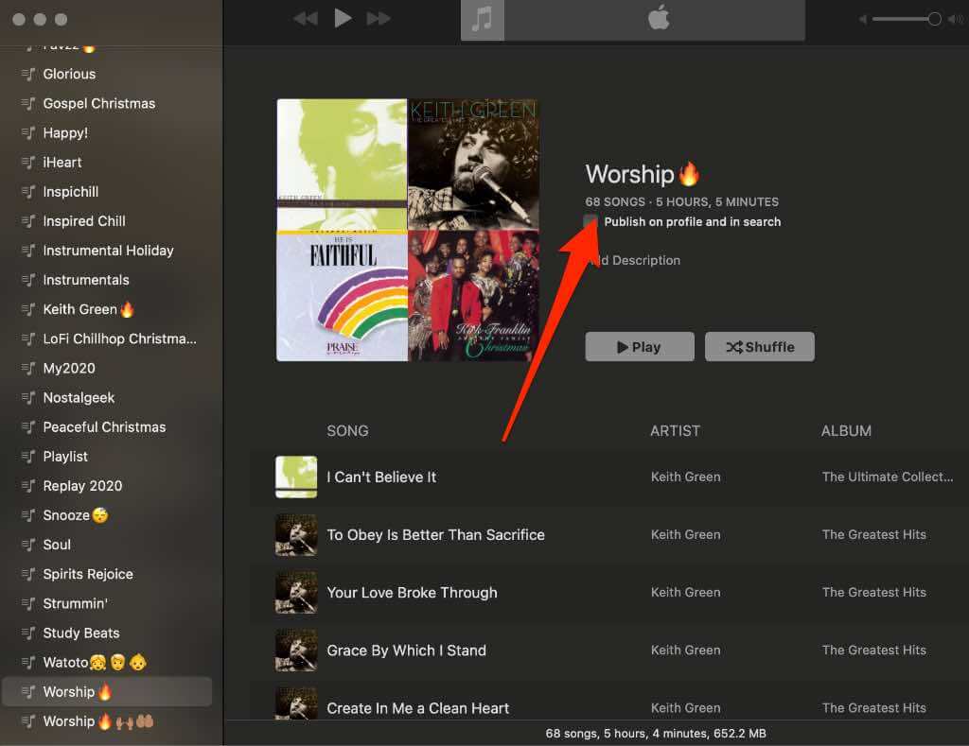Click the fast-forward next track button

(379, 19)
